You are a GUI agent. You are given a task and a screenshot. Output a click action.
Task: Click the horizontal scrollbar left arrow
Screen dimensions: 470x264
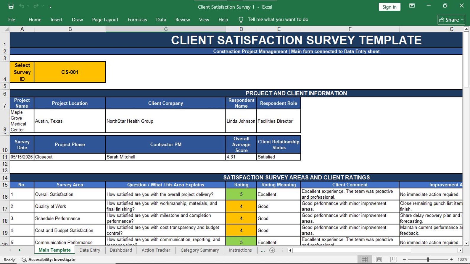point(290,250)
